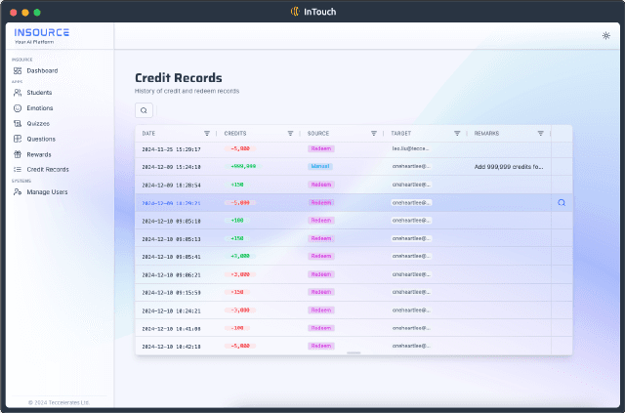Open the TARGET column filter
Viewport: 625px width, 413px height.
457,133
